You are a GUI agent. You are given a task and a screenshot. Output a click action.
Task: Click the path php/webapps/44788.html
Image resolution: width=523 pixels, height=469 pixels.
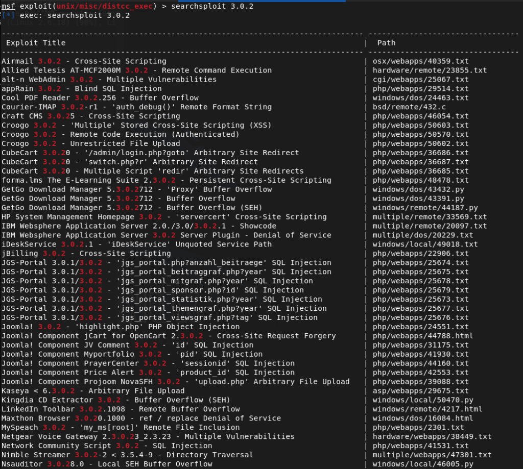tap(422, 336)
